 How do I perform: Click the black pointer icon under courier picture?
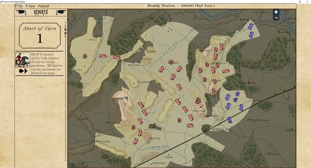pos(23,71)
